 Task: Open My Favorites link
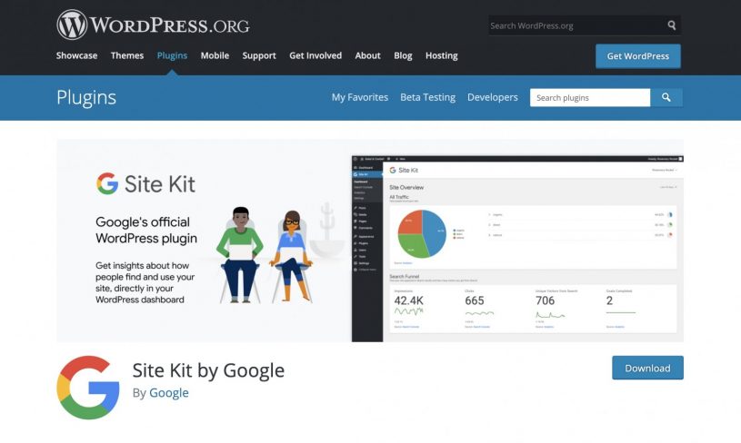[x=360, y=97]
